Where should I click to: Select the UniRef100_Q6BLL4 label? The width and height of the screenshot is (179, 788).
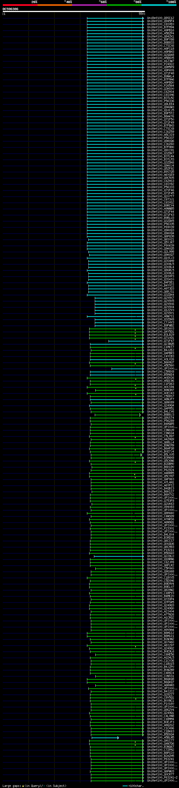click(x=161, y=442)
